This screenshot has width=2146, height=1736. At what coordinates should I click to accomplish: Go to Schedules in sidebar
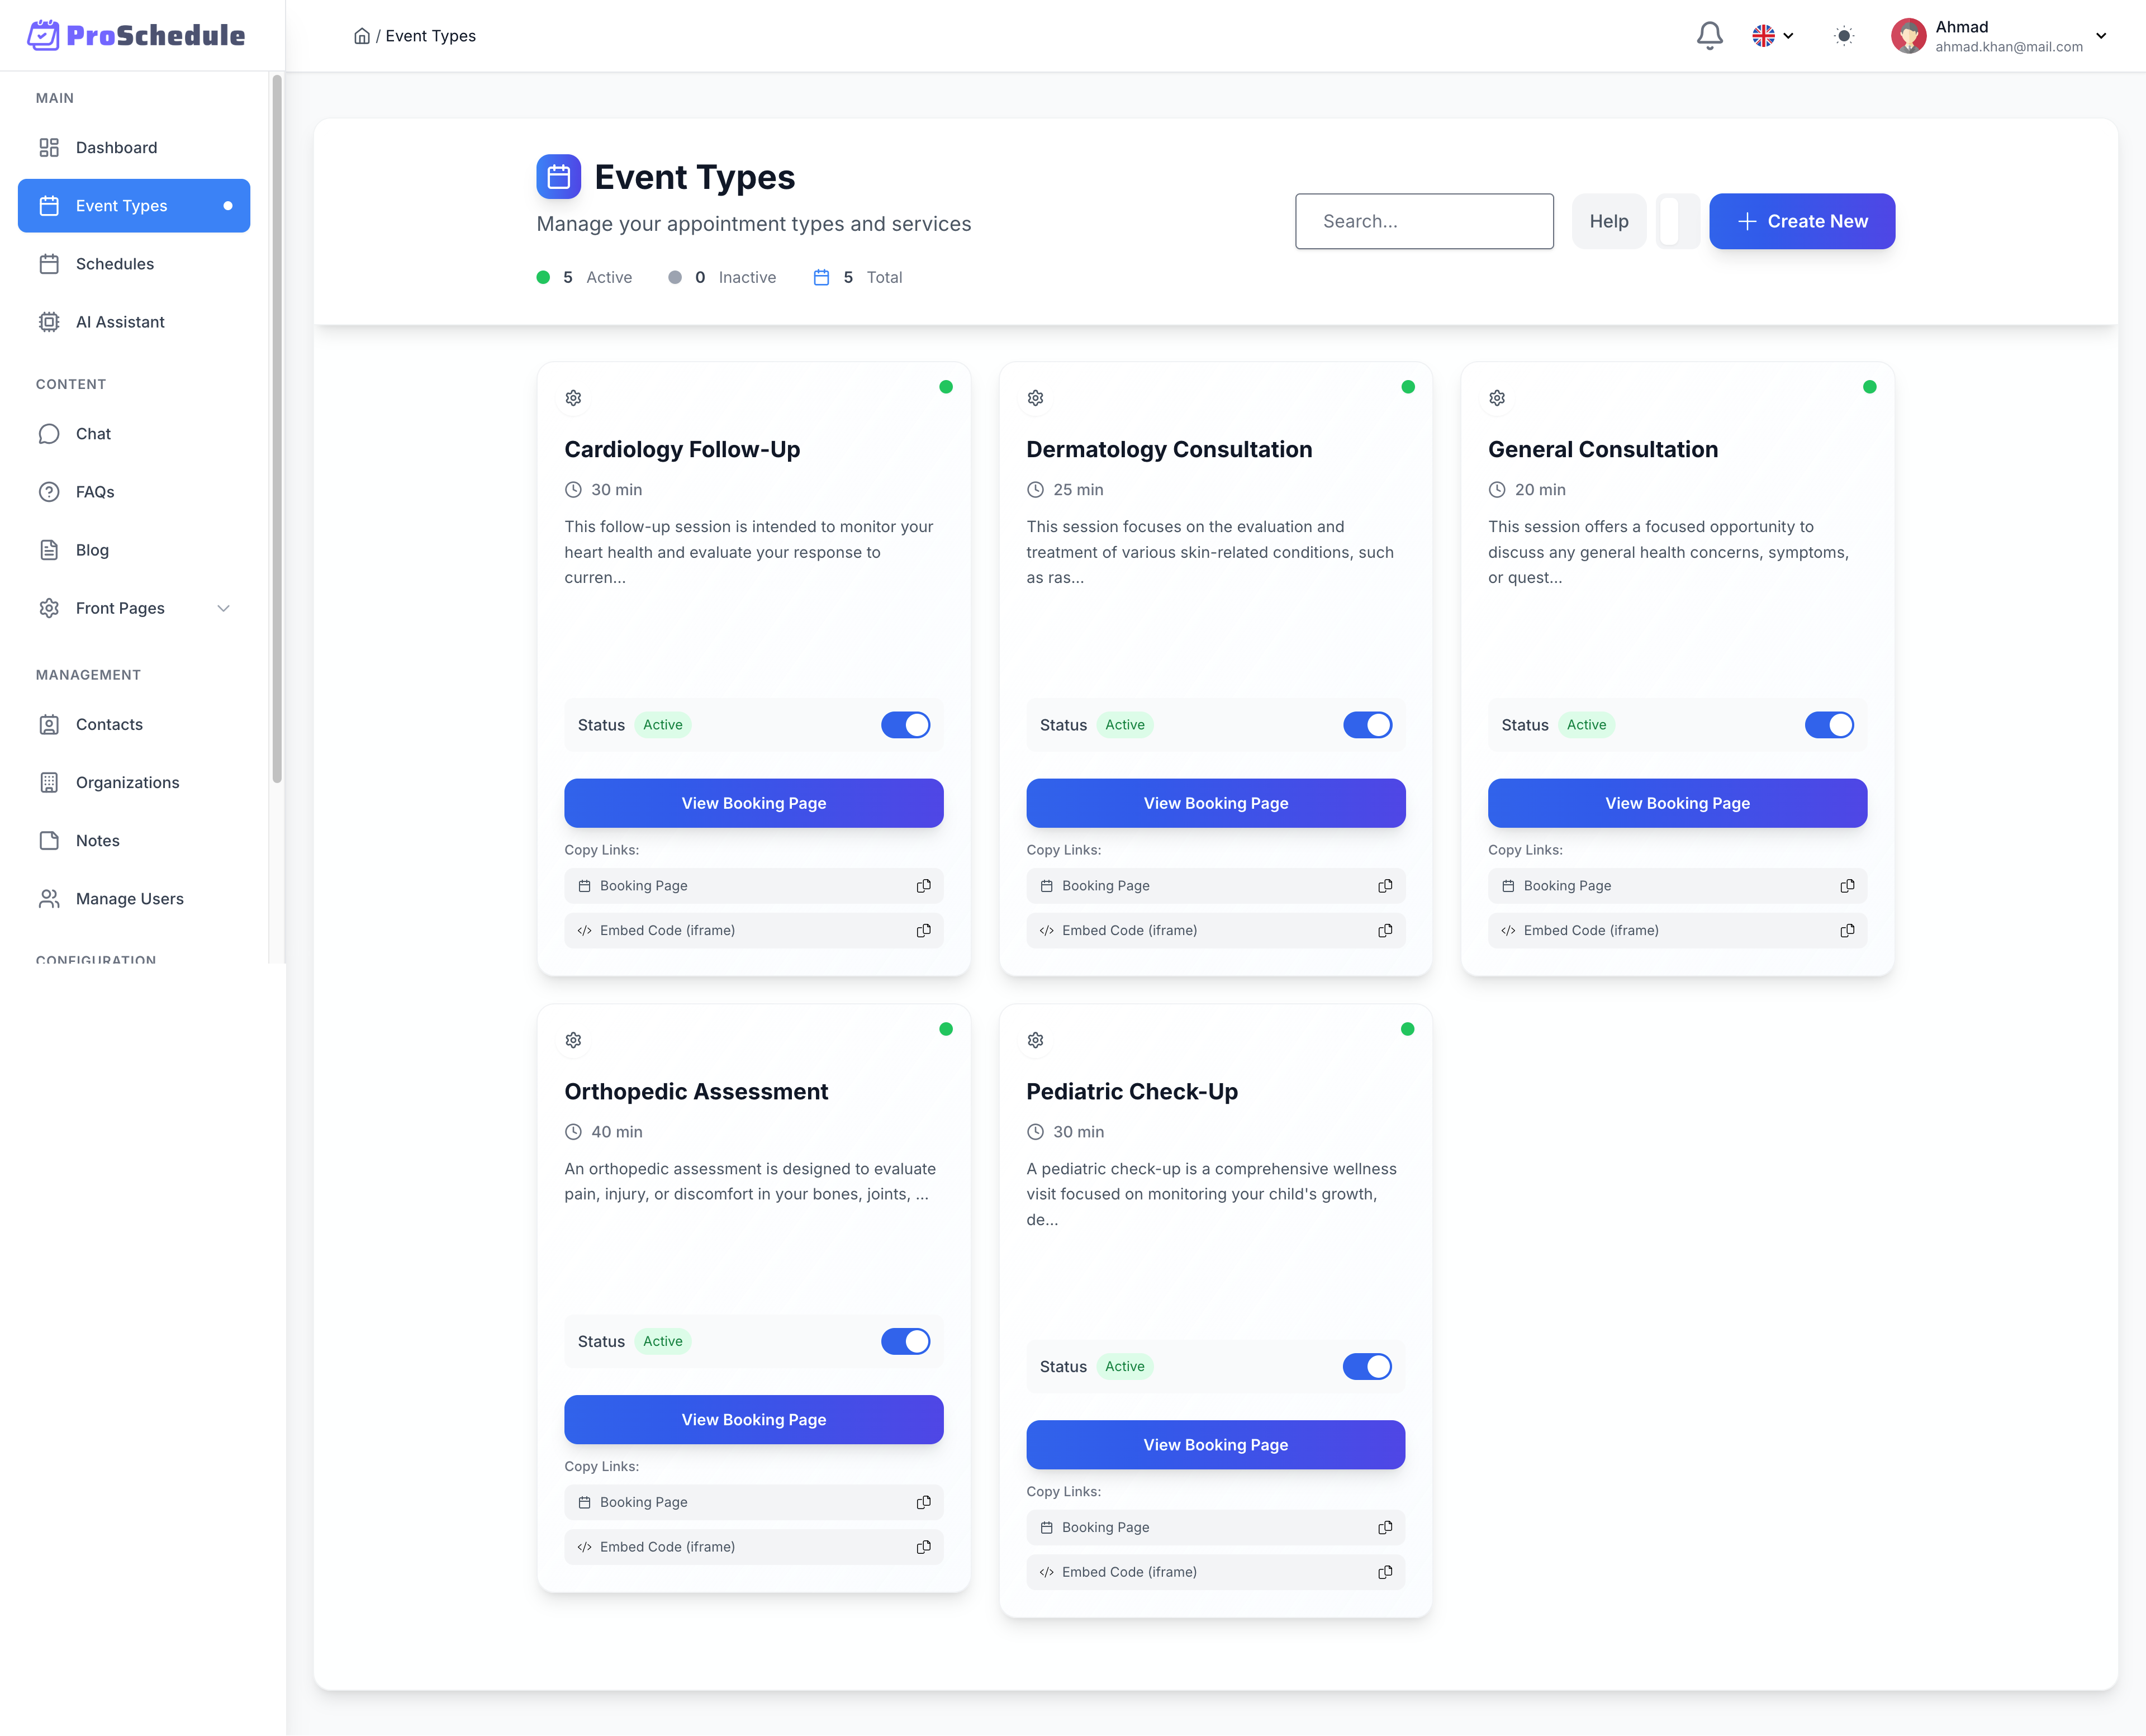(114, 264)
